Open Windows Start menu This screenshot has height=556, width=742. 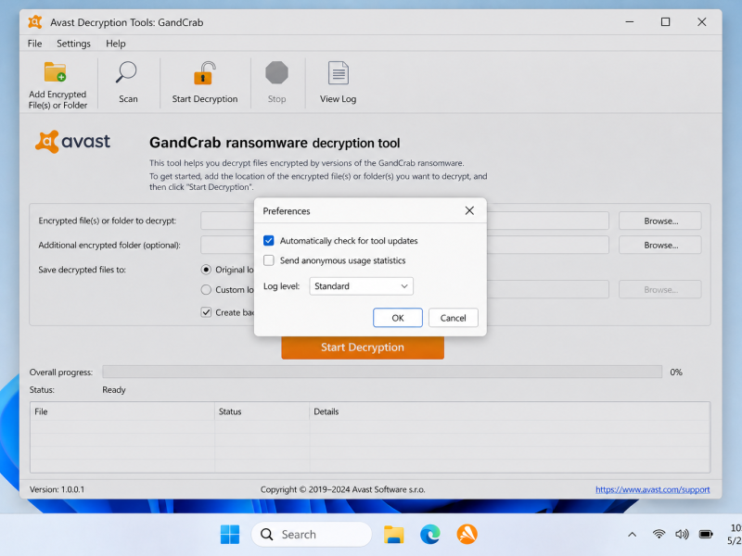pos(230,535)
